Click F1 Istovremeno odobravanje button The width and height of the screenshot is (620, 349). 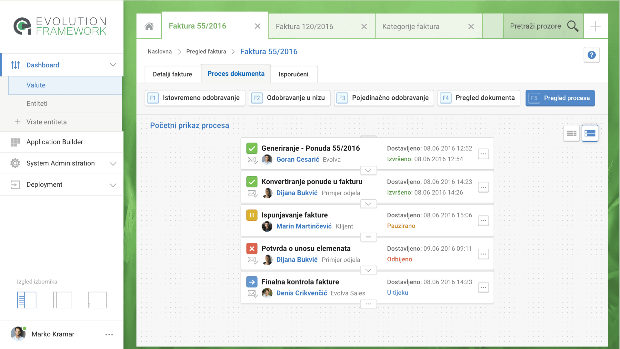(195, 98)
